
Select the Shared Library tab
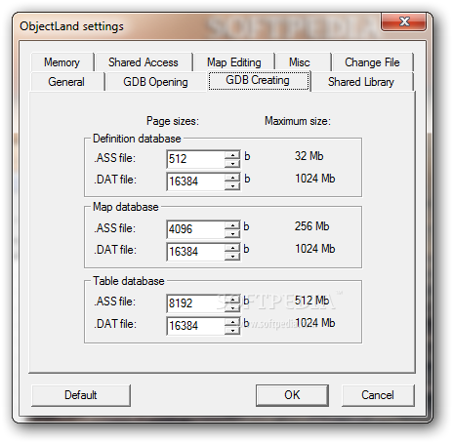point(361,82)
